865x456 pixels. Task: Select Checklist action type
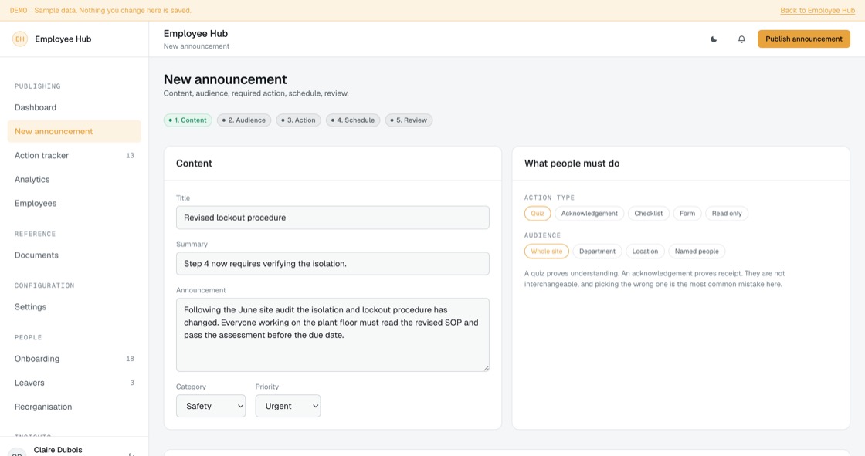(648, 214)
